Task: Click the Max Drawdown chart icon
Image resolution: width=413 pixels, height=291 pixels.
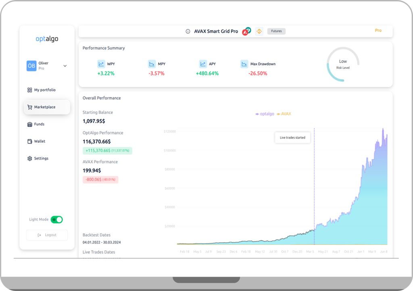Action: click(244, 64)
